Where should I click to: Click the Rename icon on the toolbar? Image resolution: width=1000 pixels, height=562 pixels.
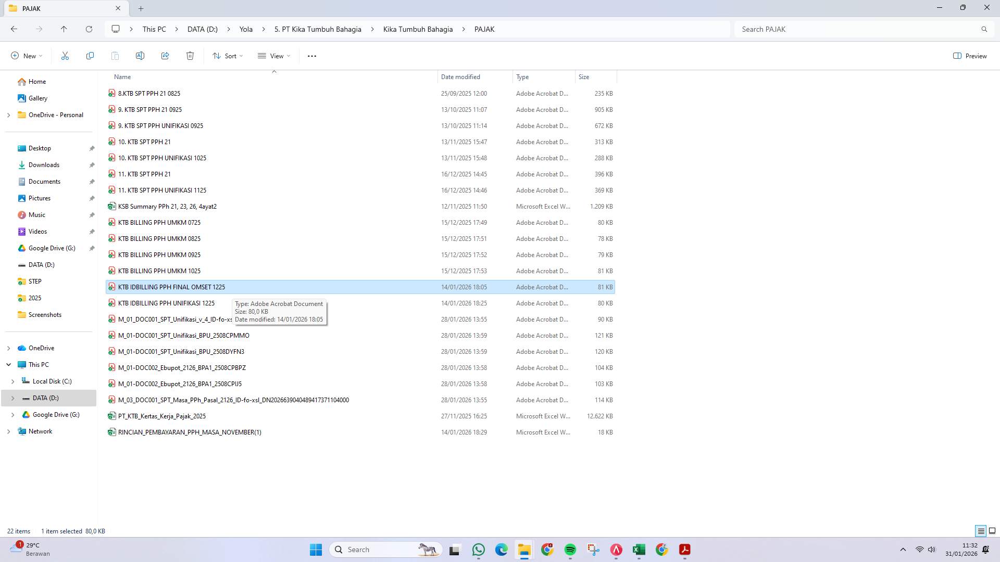click(140, 56)
